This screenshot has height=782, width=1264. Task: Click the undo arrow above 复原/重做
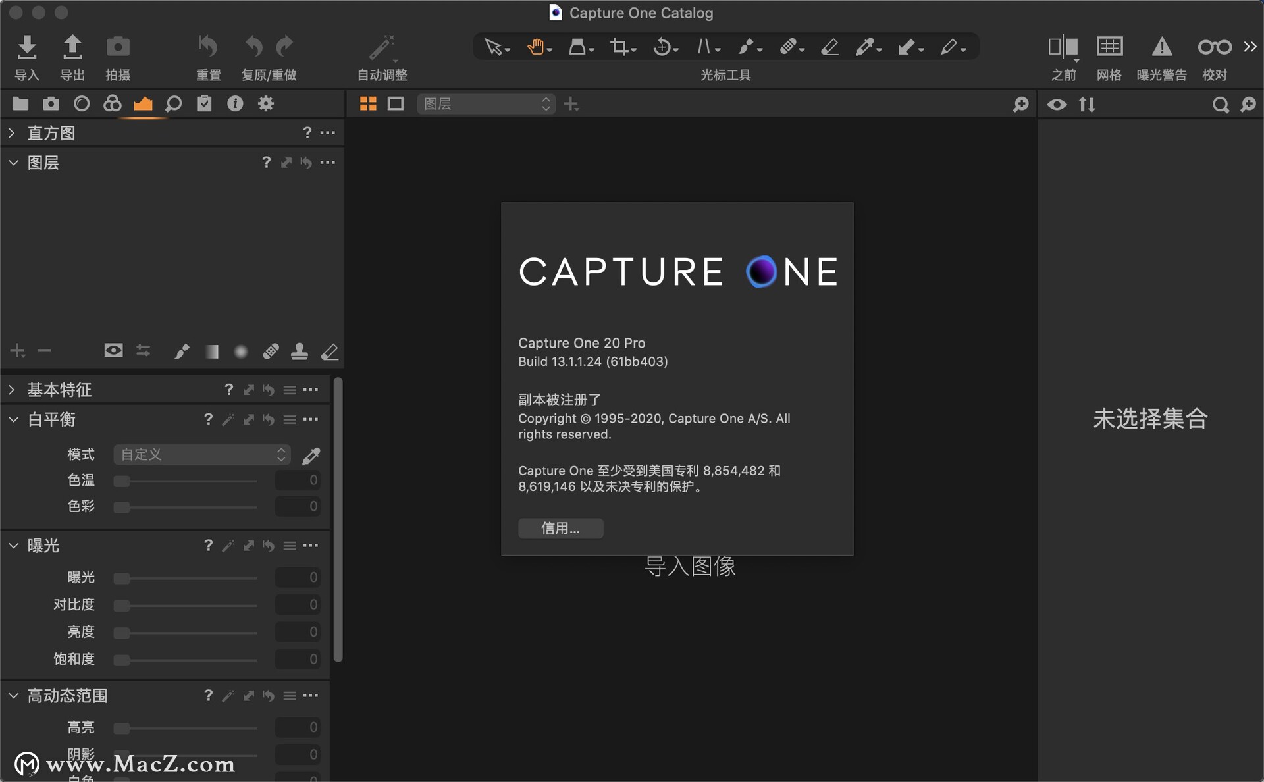(x=254, y=47)
